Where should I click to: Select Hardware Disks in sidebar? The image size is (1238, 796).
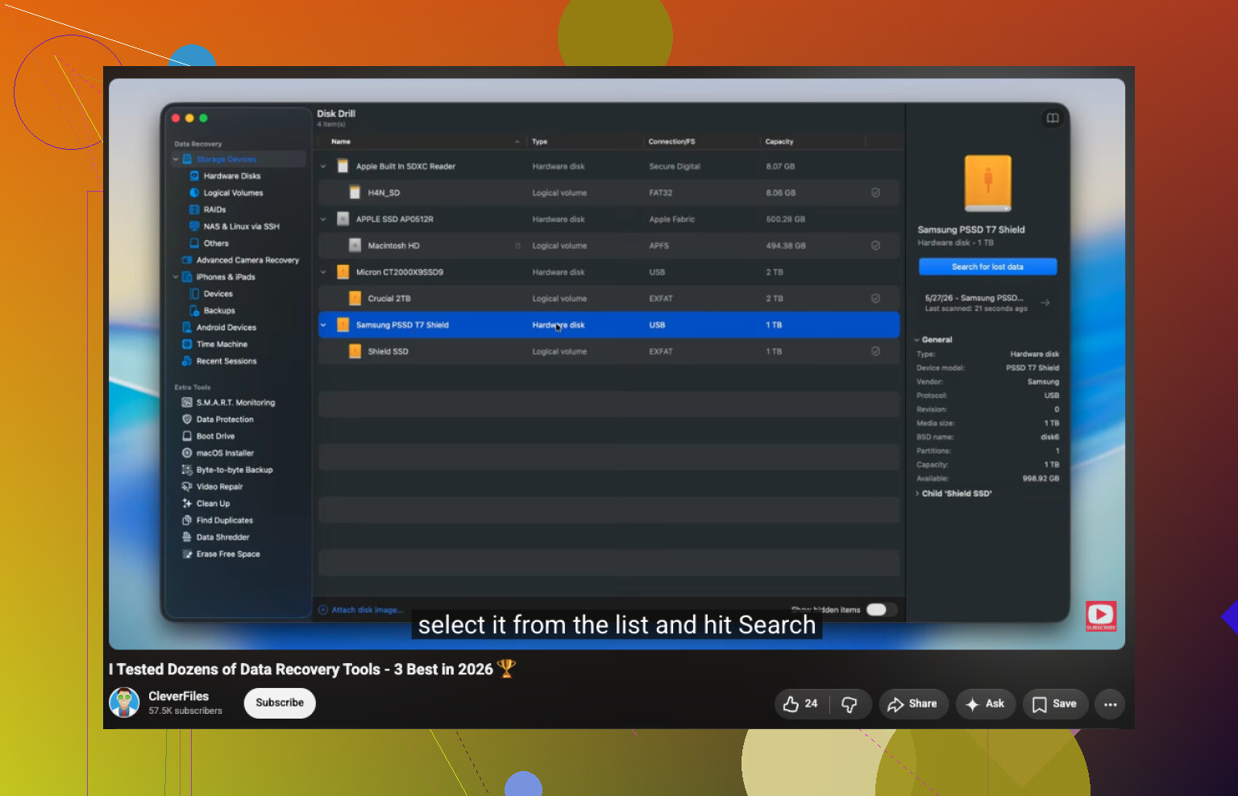coord(232,176)
